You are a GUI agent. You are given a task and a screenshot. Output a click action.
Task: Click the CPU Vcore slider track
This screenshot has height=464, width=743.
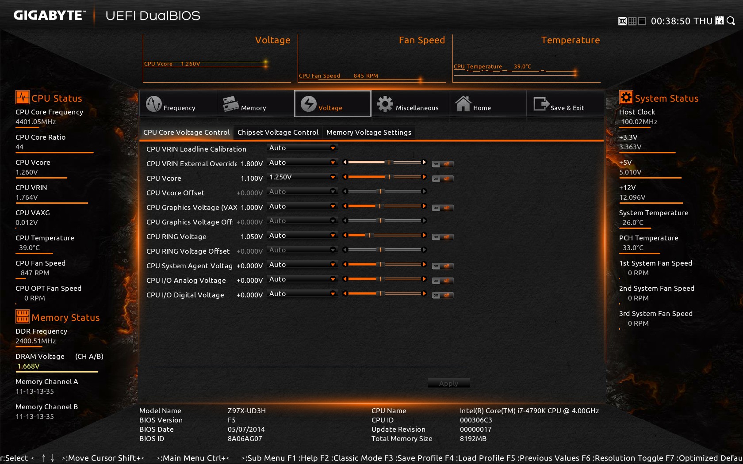coord(384,177)
